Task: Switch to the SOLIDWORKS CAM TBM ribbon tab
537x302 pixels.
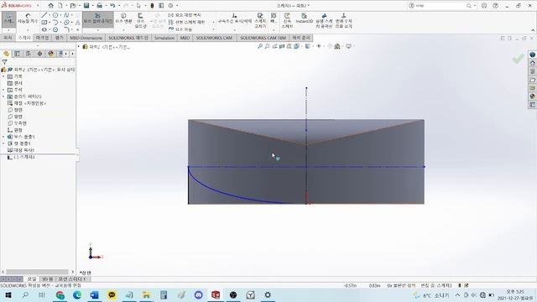Action: (263, 38)
